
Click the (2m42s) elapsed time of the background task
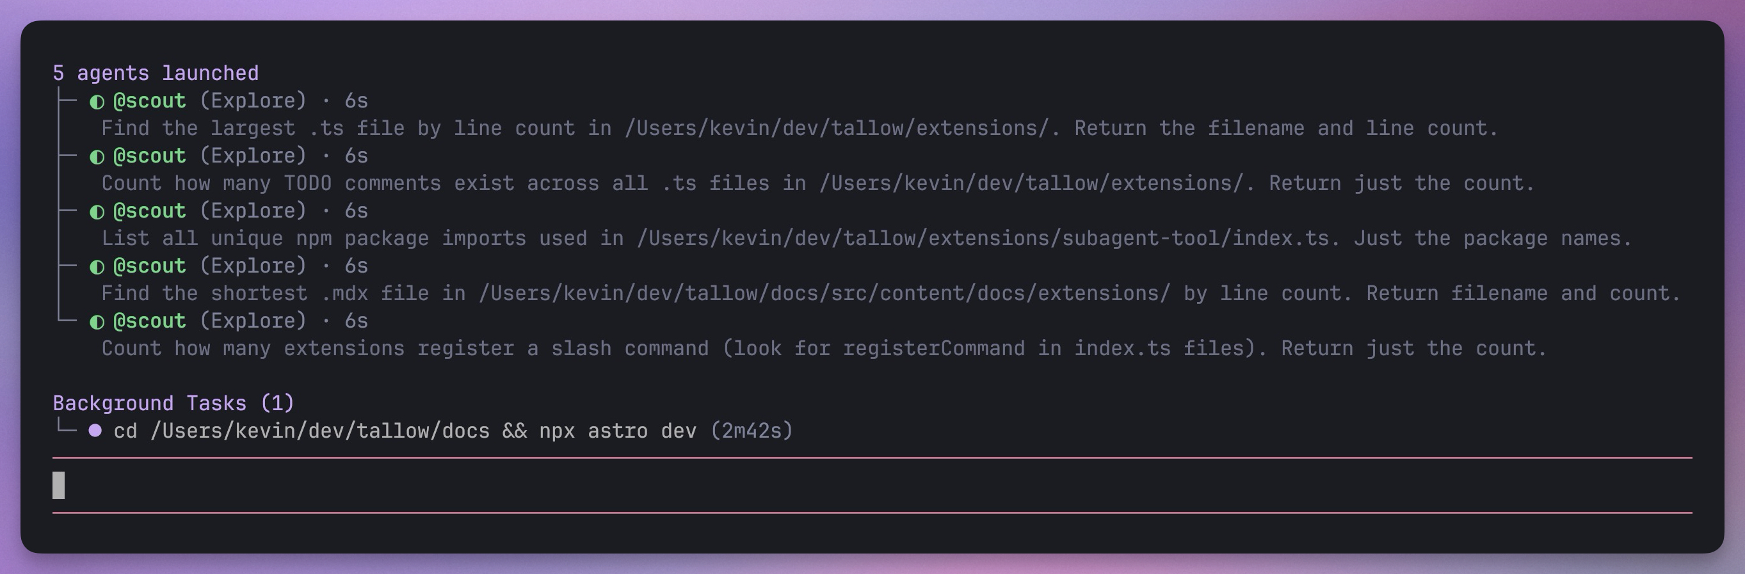coord(752,431)
